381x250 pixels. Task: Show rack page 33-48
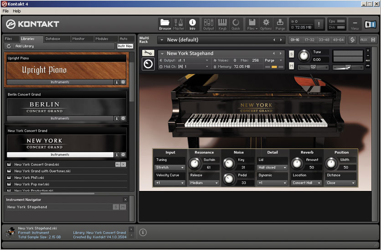click(324, 40)
